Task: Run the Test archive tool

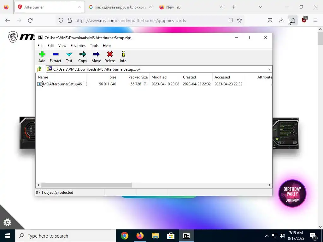Action: click(69, 57)
